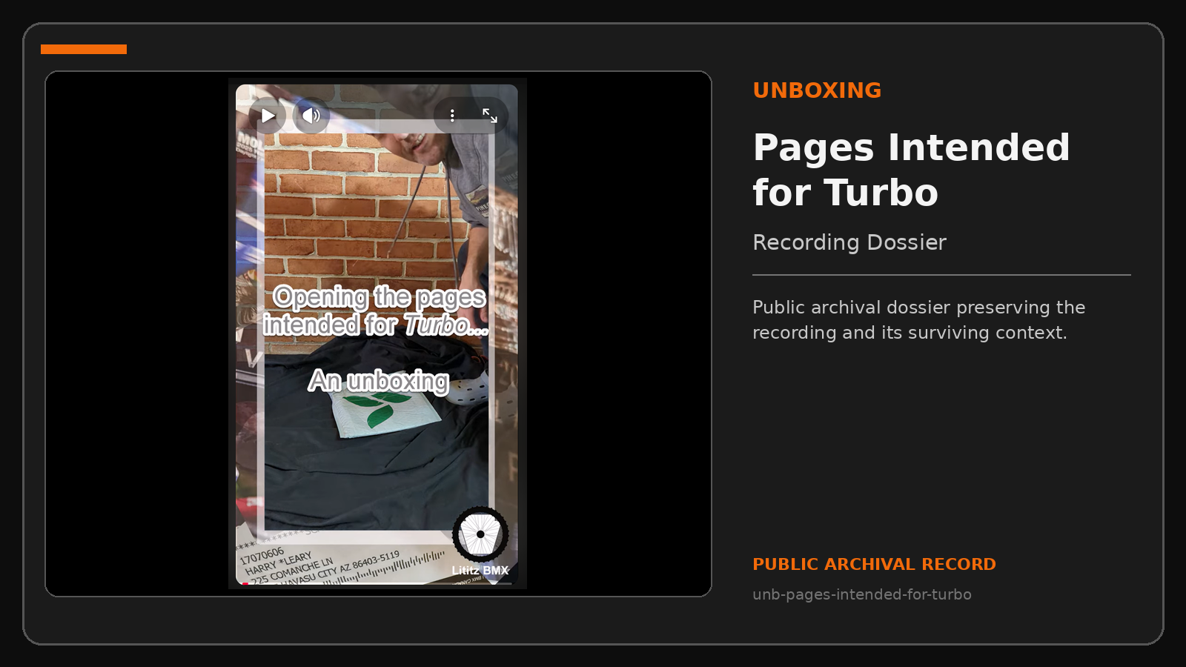
Task: Click the 'Recording Dossier' subtitle
Action: pyautogui.click(x=849, y=242)
